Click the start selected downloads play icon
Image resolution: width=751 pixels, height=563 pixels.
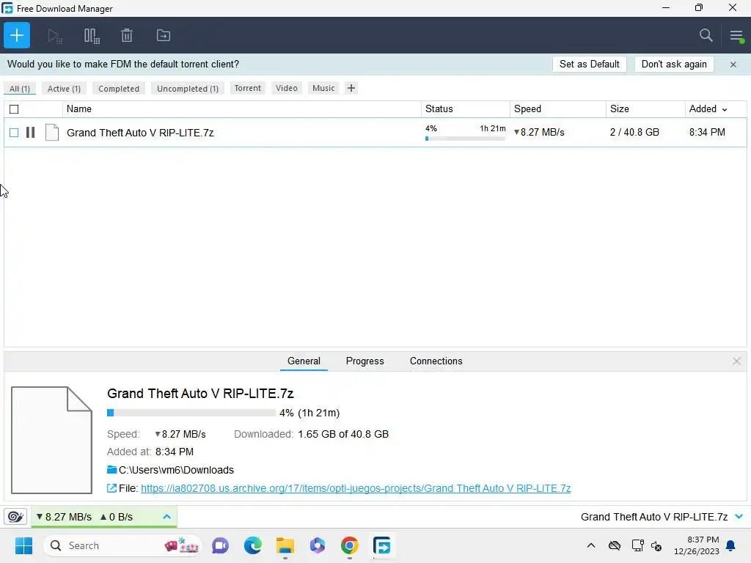pos(54,36)
